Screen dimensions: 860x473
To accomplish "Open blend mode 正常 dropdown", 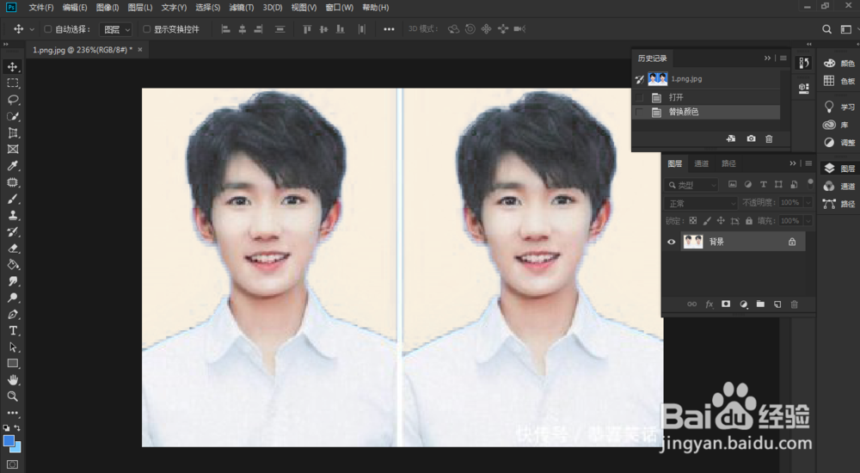I will (701, 203).
